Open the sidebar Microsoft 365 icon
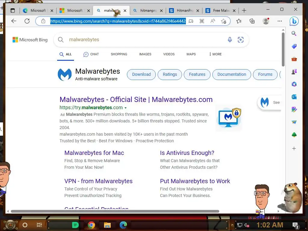Viewport: 308px width, 231px height. (294, 84)
